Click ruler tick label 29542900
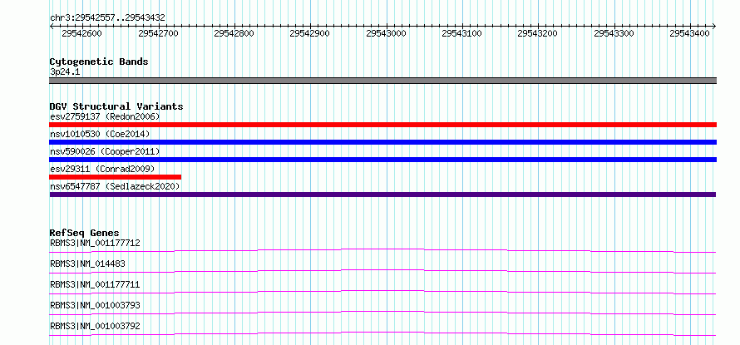The width and height of the screenshot is (740, 345). [x=309, y=33]
